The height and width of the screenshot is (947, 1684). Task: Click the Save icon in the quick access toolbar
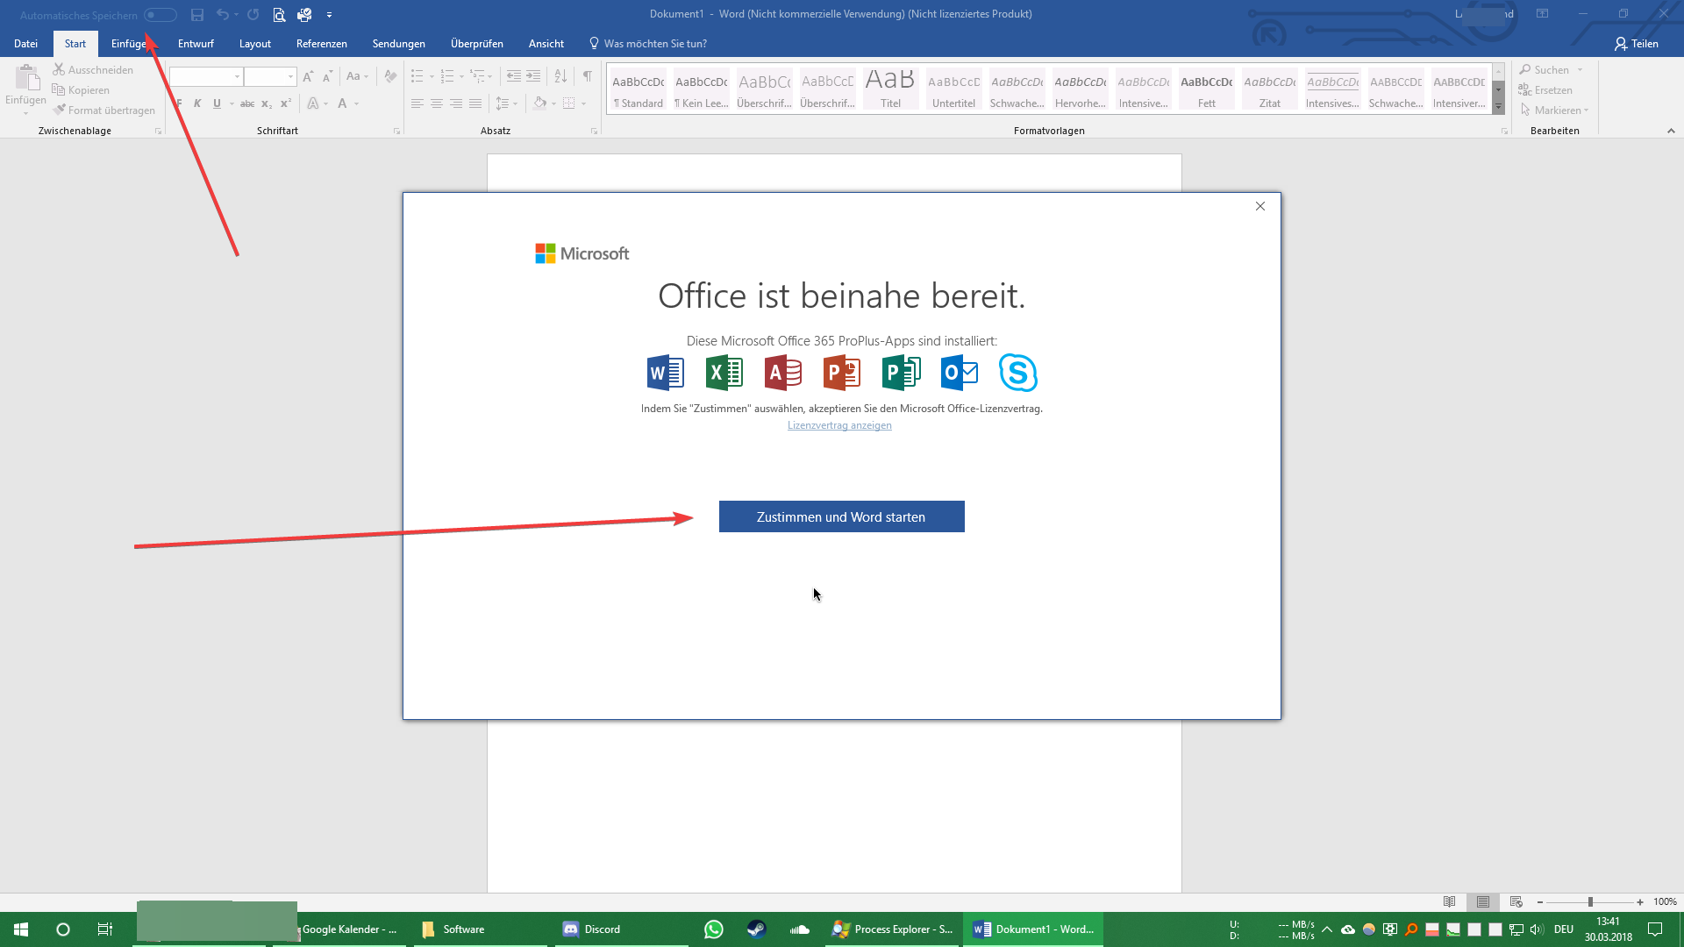197,15
